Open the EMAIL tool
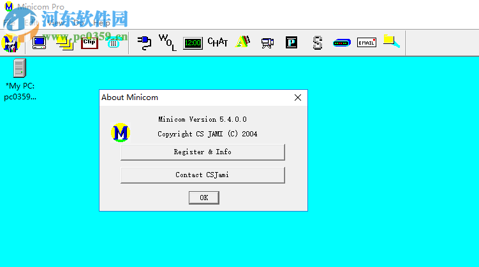This screenshot has height=267, width=479. [367, 43]
